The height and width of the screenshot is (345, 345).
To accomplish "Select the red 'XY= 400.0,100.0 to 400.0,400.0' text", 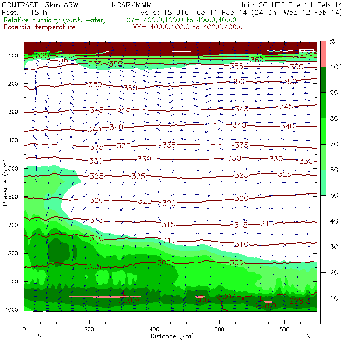I will click(x=188, y=27).
